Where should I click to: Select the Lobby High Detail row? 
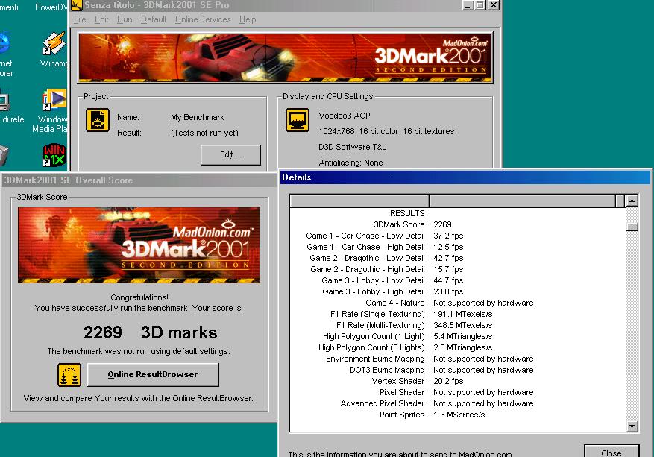click(x=458, y=291)
